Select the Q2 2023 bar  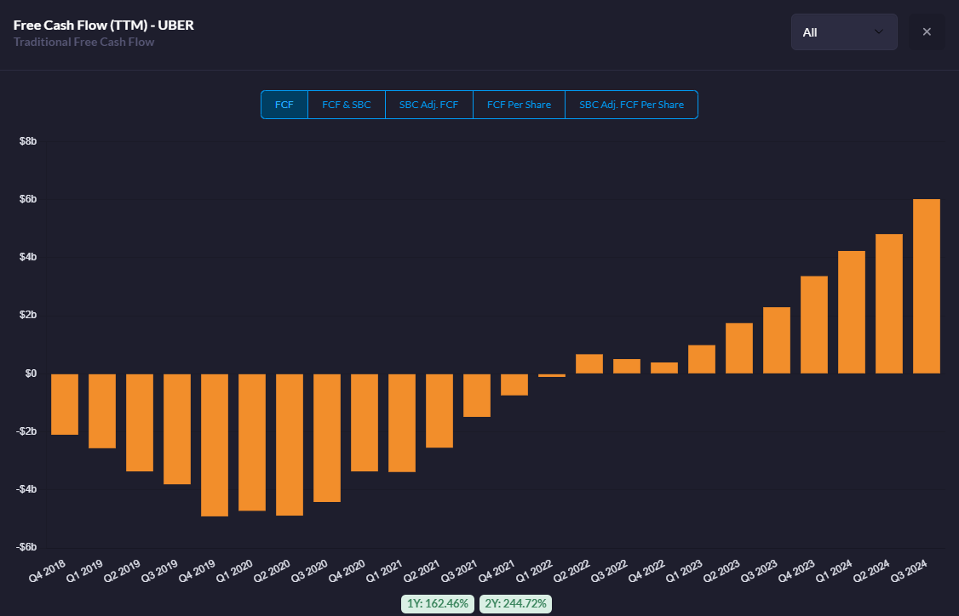tap(739, 348)
